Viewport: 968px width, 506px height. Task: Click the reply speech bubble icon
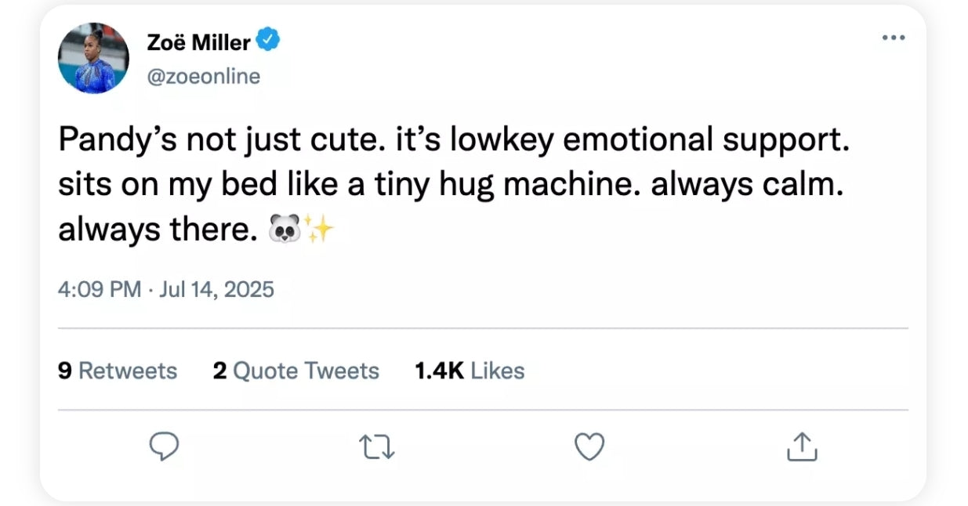click(164, 446)
